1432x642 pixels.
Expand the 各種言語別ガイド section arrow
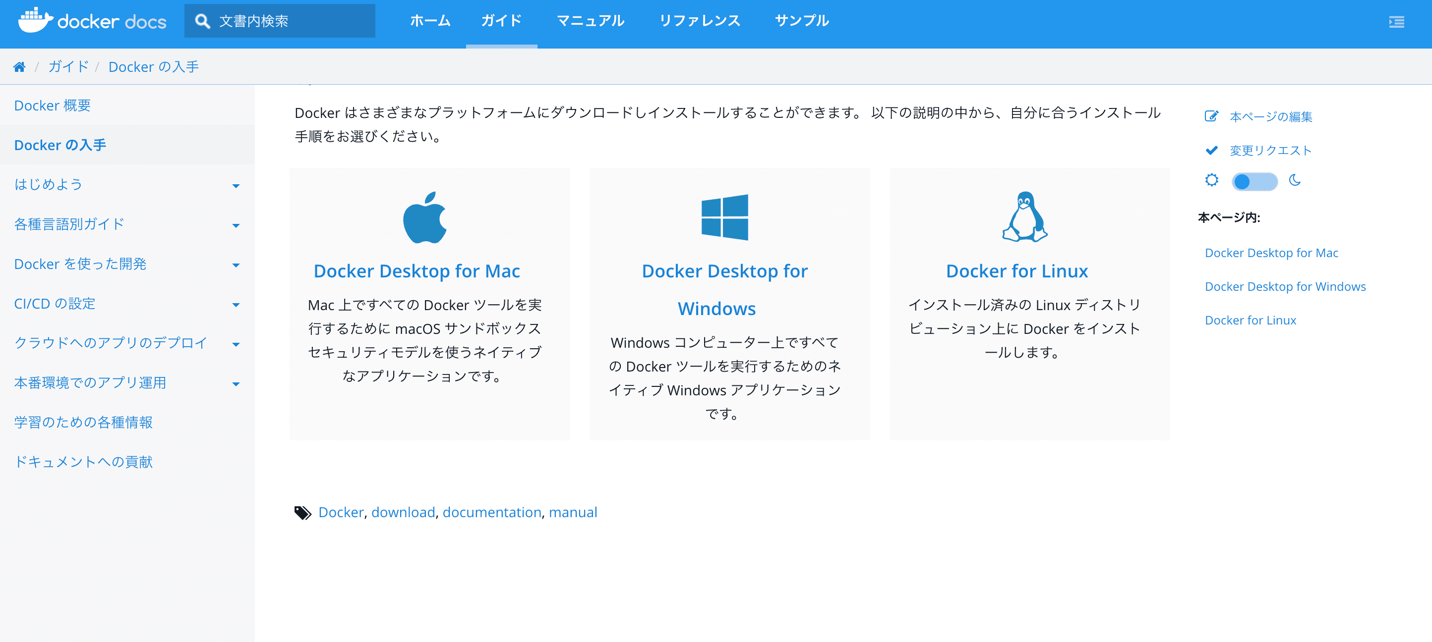point(236,225)
